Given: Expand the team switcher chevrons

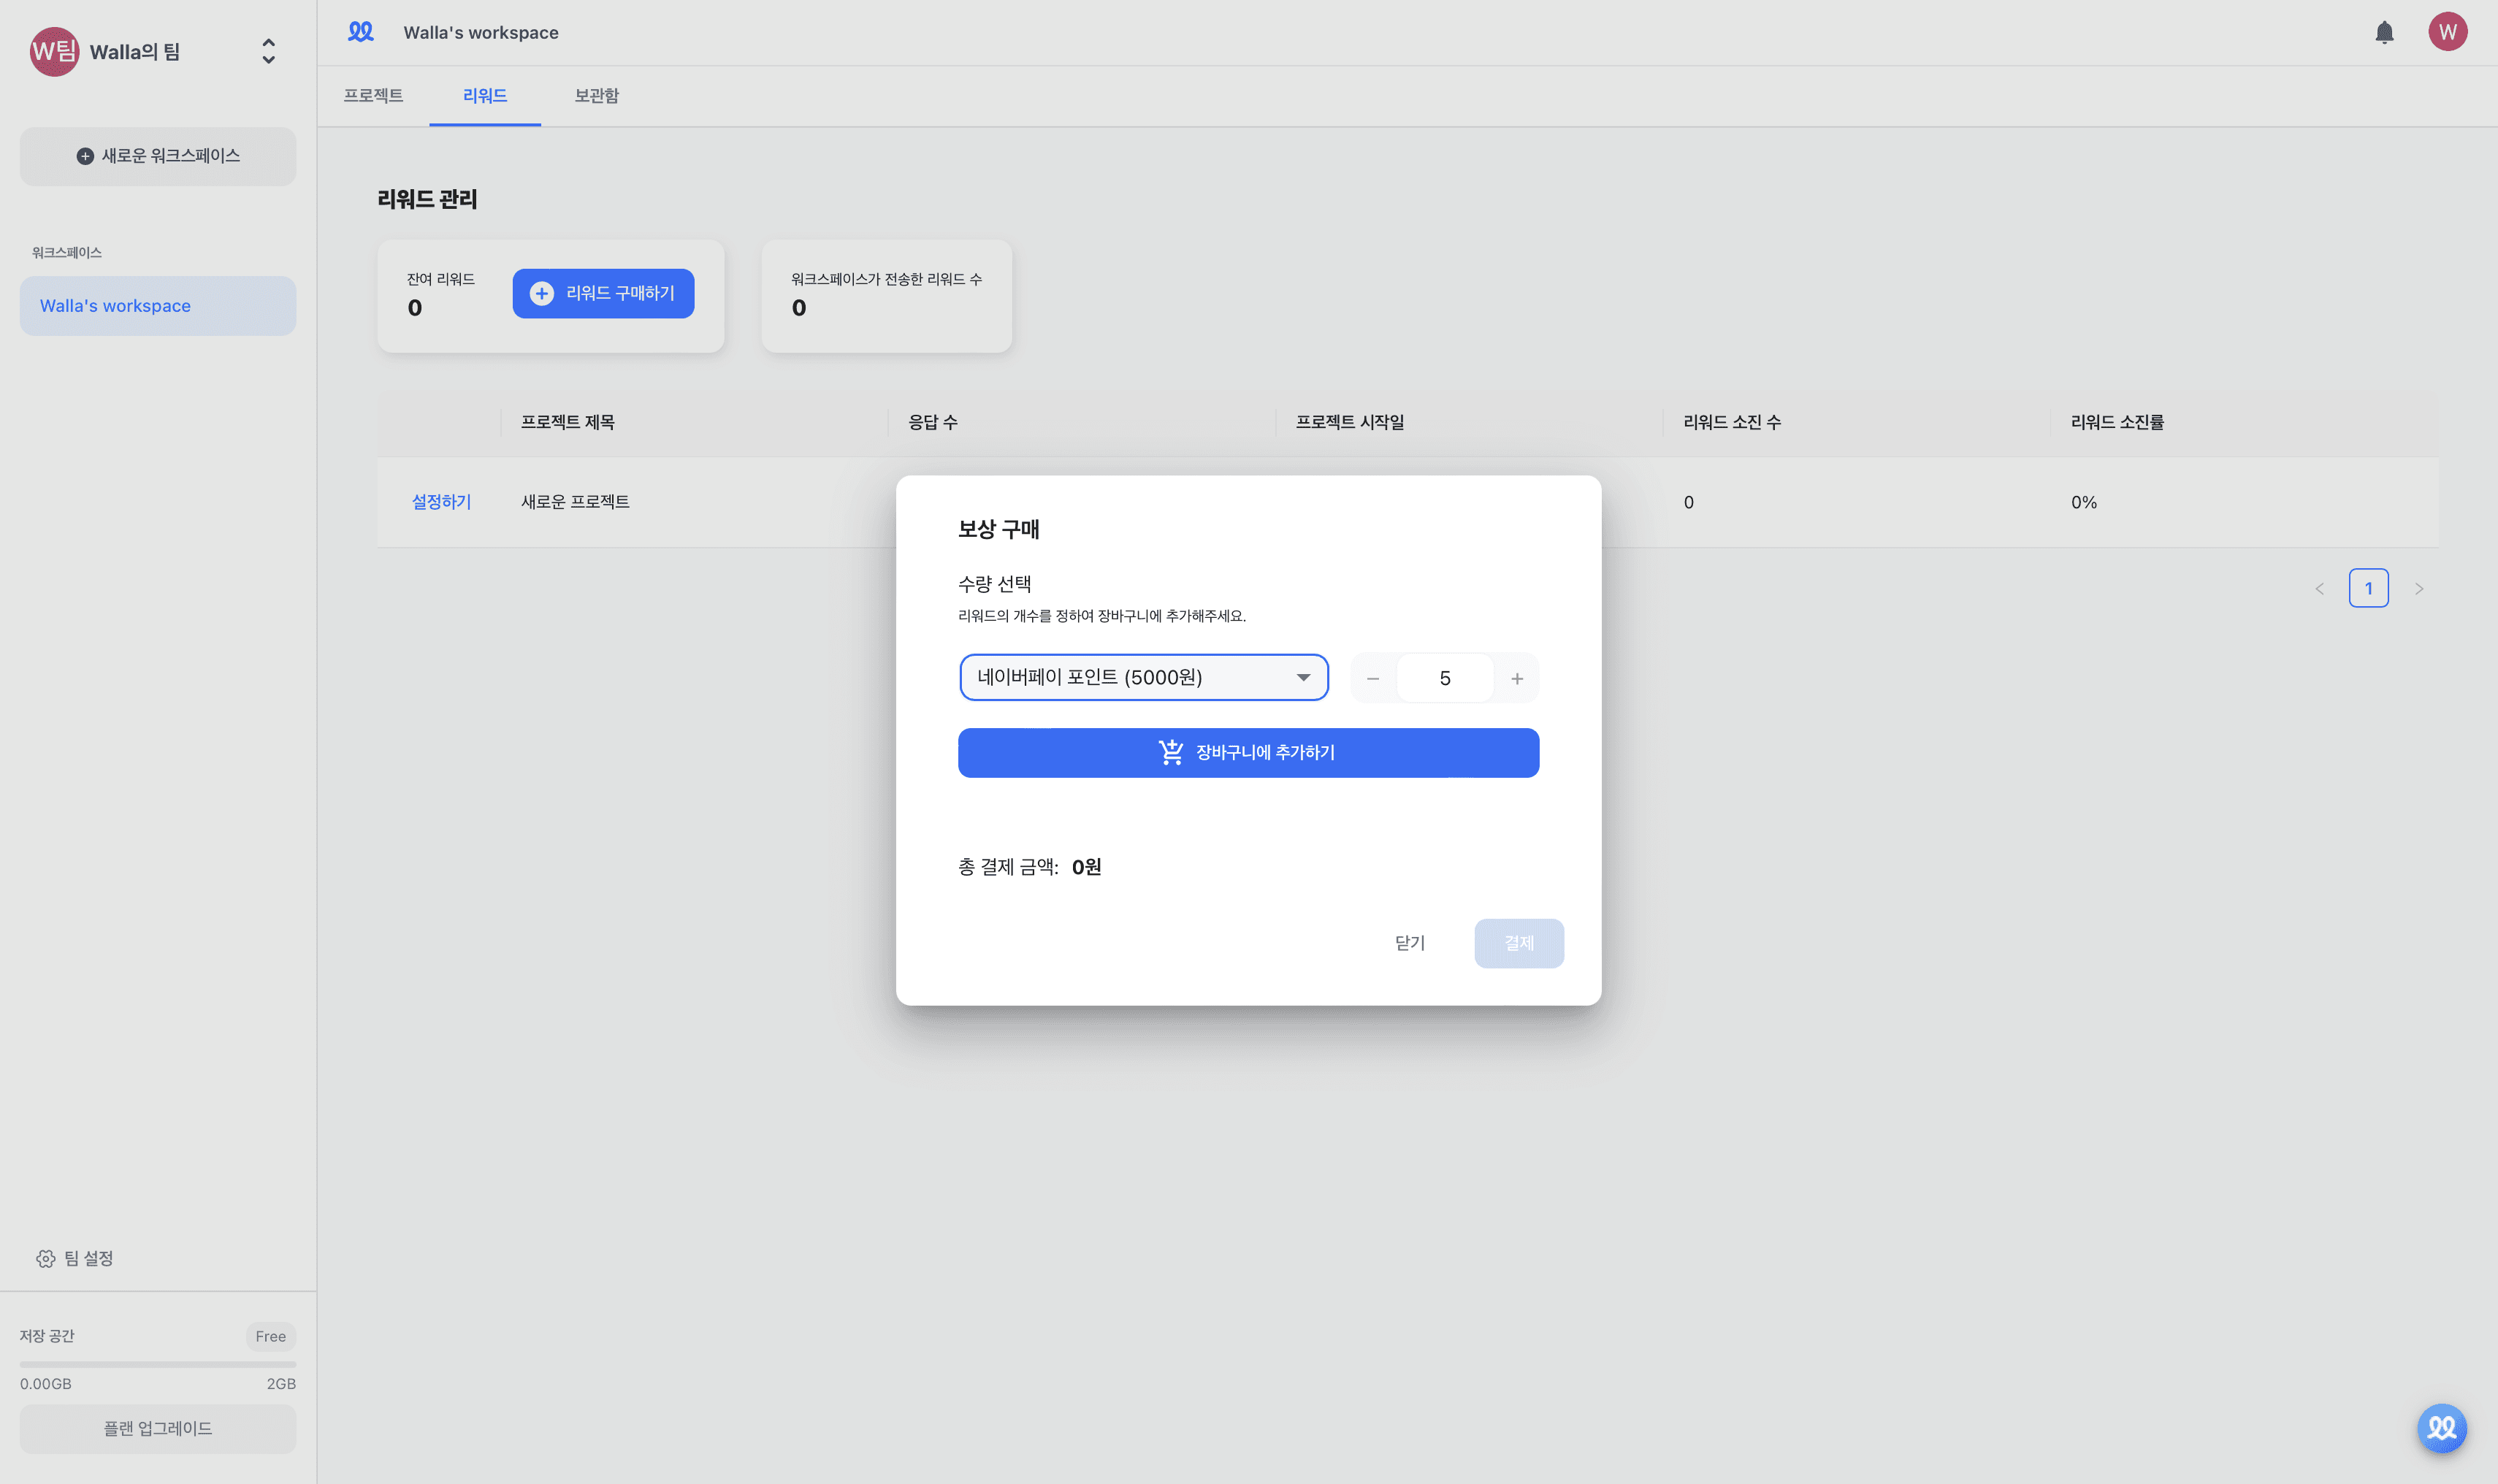Looking at the screenshot, I should 268,52.
